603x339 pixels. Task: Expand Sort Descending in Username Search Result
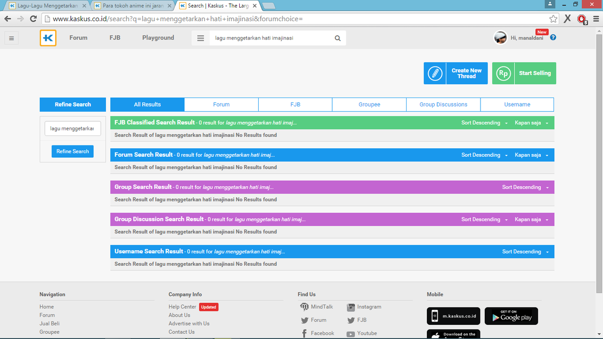525,252
